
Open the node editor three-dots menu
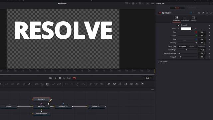point(153,90)
